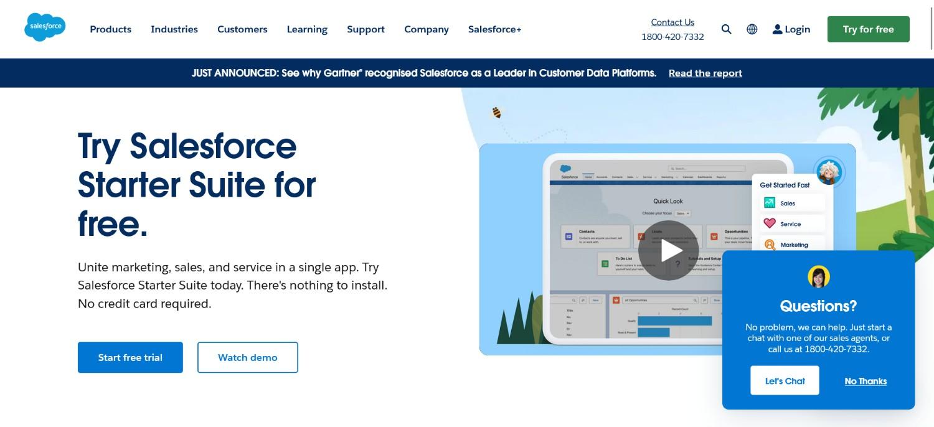Image resolution: width=934 pixels, height=427 pixels.
Task: Click the Sales icon in Get Started Fast
Action: (770, 203)
